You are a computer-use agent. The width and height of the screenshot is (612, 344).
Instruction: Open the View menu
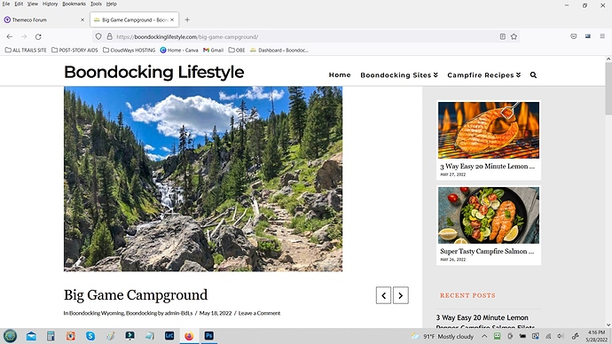pyautogui.click(x=33, y=4)
